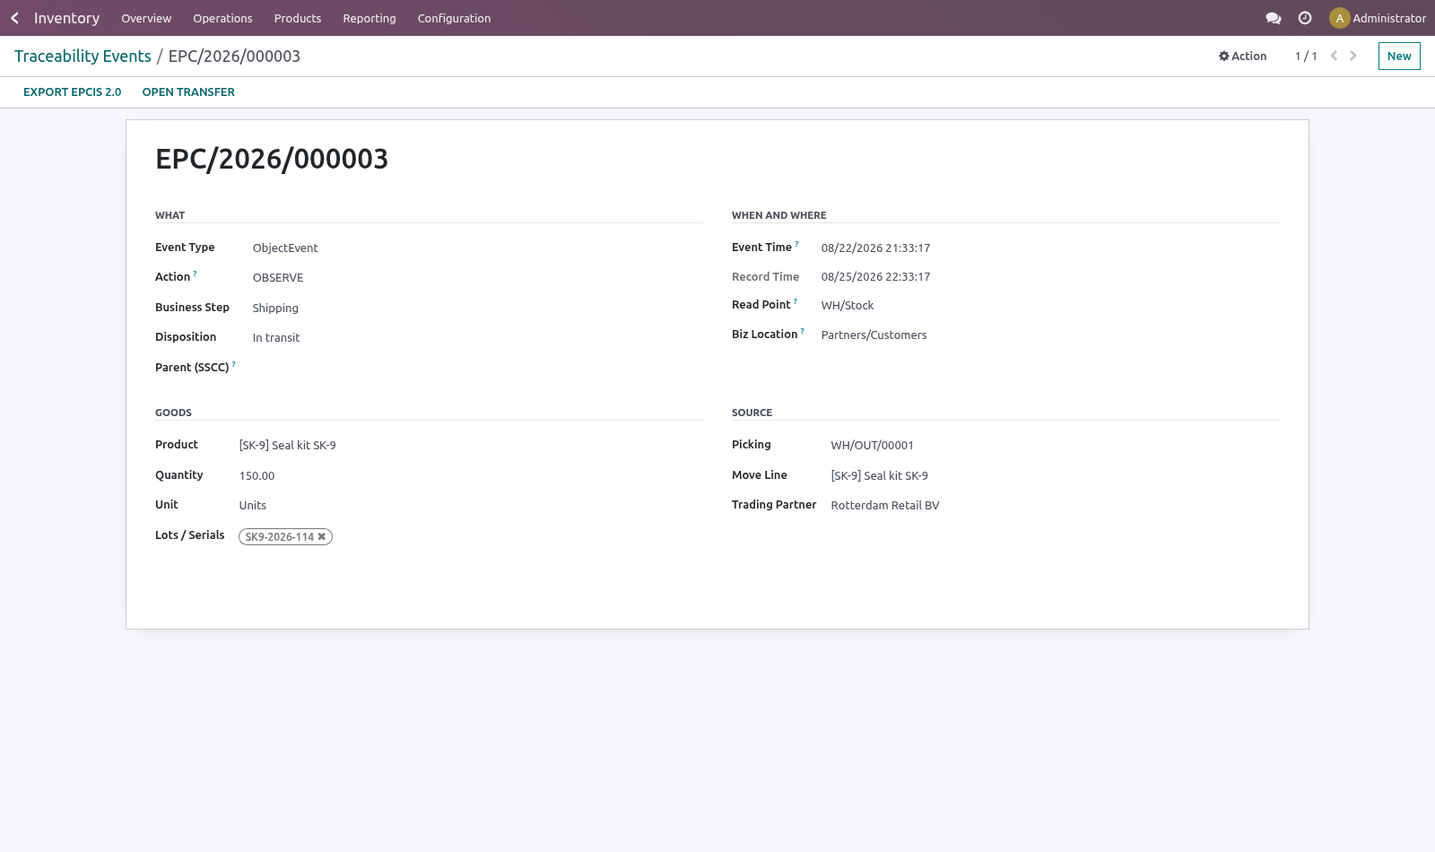Click the Unit value Units

point(253,505)
